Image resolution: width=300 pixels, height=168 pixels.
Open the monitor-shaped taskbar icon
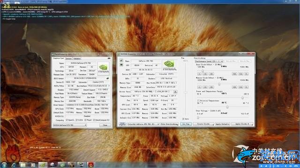pyautogui.click(x=81, y=165)
